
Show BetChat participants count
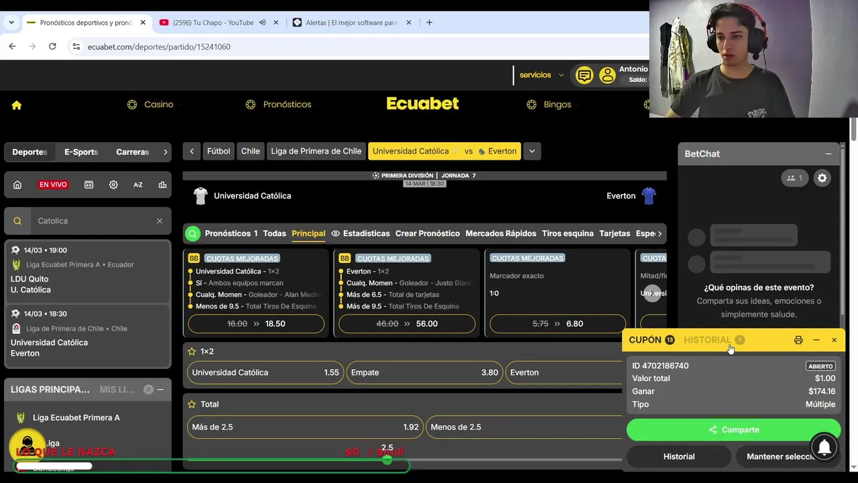(794, 178)
